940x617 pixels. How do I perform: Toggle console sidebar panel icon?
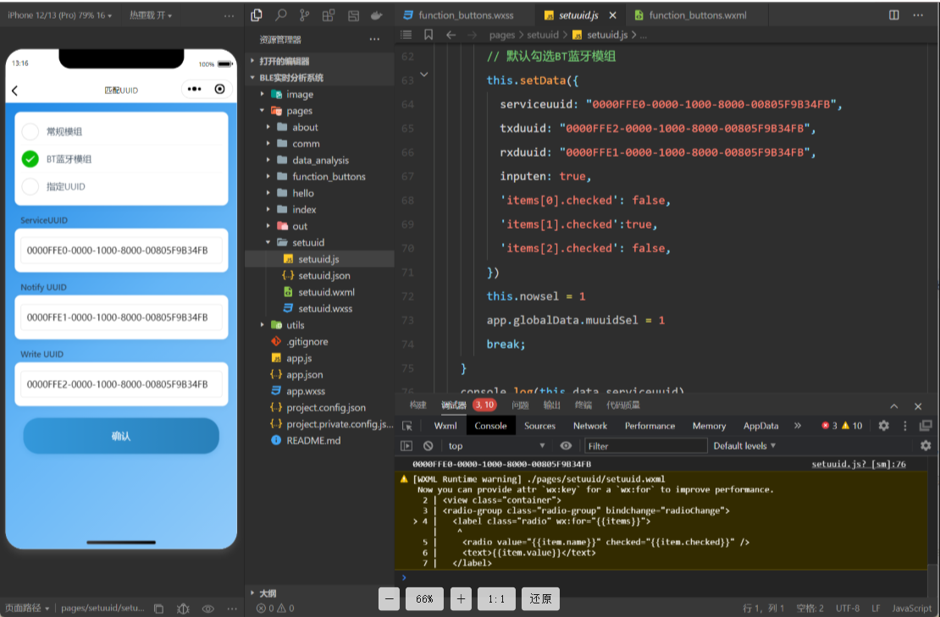click(x=406, y=446)
